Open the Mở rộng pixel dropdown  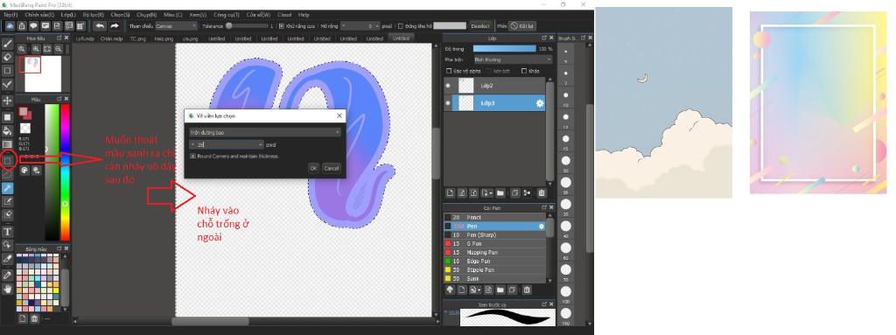tap(360, 25)
